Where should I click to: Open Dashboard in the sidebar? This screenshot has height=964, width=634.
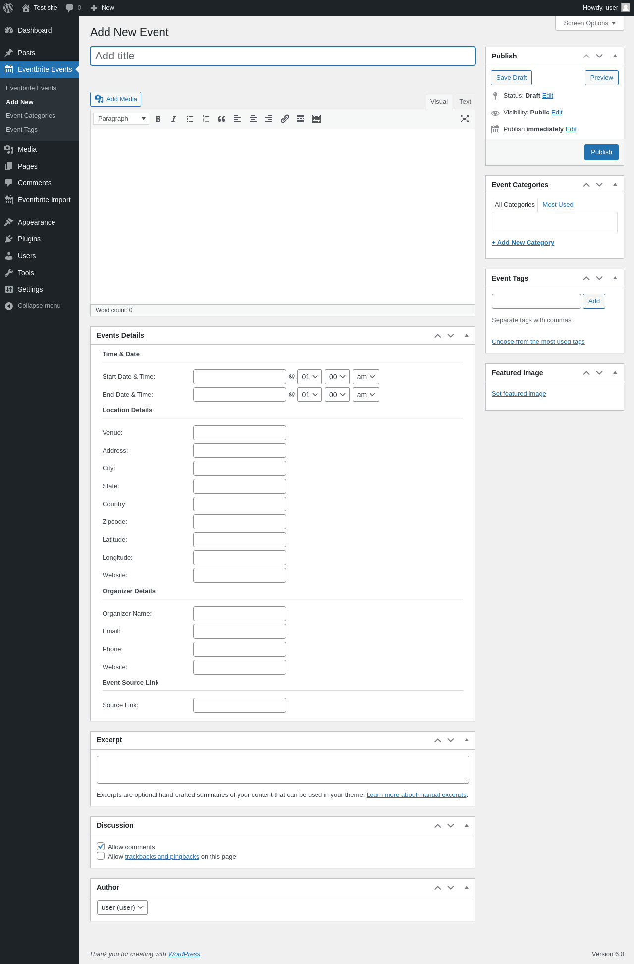(40, 30)
